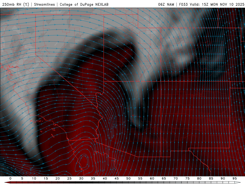Click the 60 value on color scale
The width and height of the screenshot is (245, 184).
(x=152, y=178)
